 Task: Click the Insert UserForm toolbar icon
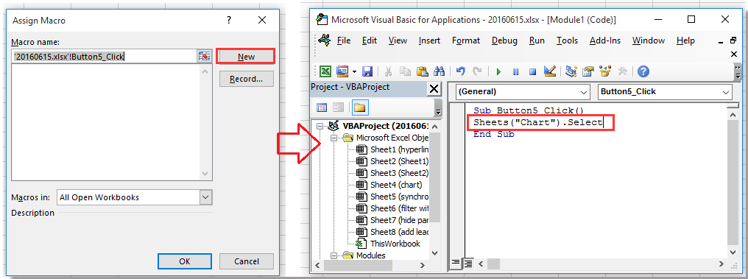[342, 71]
